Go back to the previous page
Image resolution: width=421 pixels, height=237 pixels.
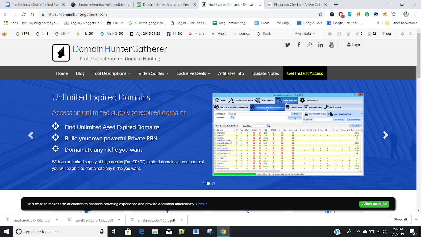pos(6,14)
